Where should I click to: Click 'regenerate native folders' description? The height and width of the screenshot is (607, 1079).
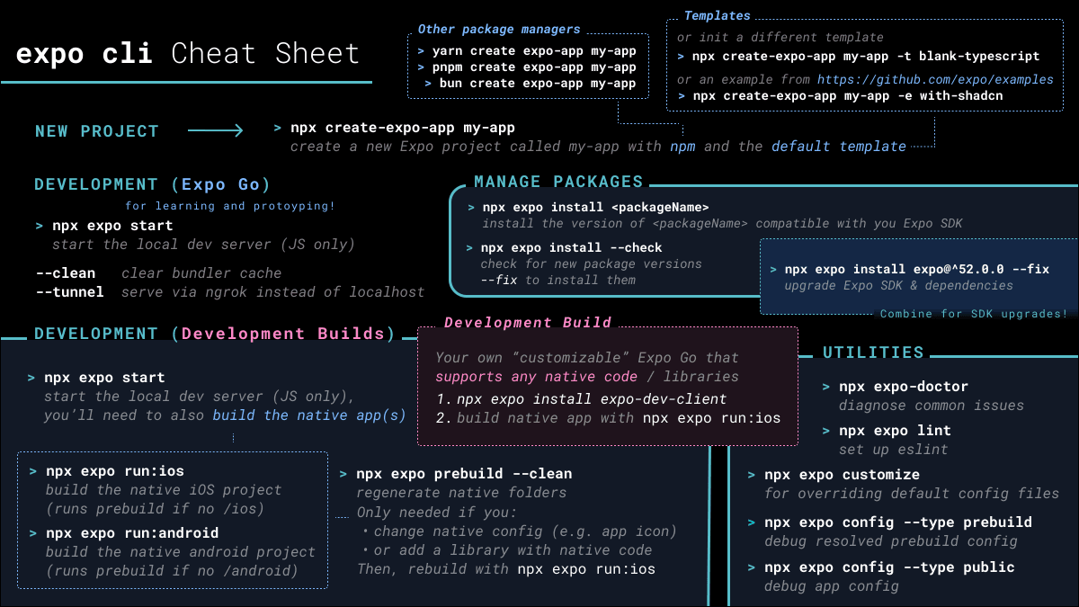(461, 493)
